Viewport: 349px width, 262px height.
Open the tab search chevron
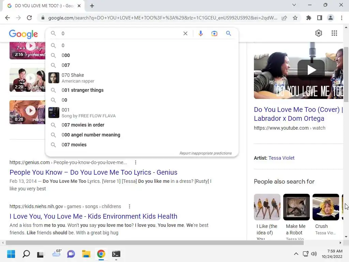point(294,5)
